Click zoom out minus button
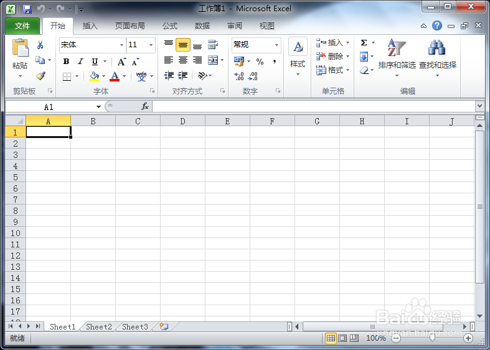Screen dimensions: 490x350 click(x=396, y=338)
